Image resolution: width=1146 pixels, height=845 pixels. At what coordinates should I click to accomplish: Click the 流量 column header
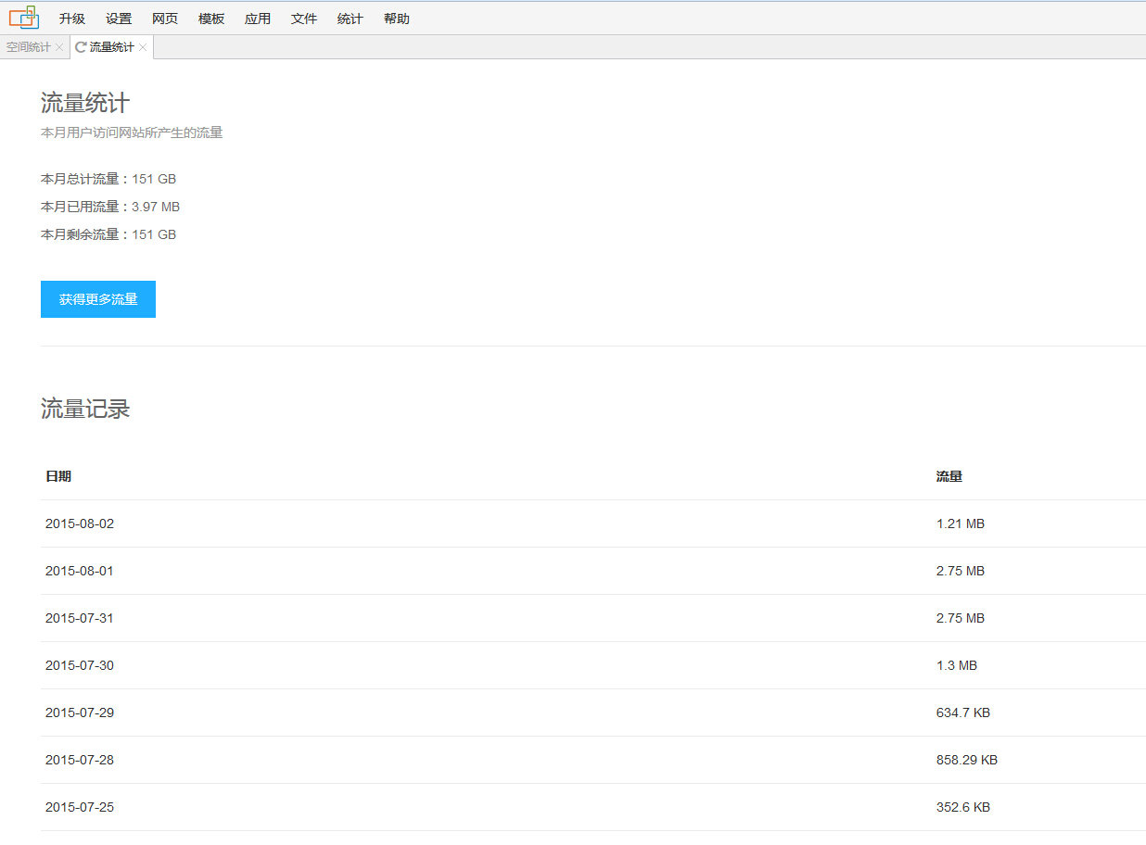click(949, 476)
